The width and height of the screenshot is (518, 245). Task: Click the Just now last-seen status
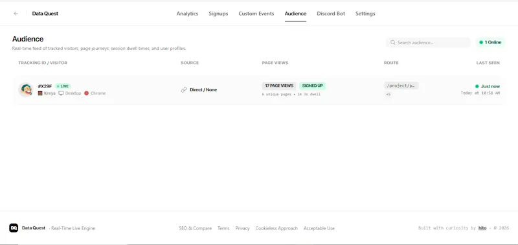coord(488,86)
